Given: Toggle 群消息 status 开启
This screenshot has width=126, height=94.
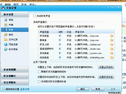Looking at the screenshot, I should (69, 40).
